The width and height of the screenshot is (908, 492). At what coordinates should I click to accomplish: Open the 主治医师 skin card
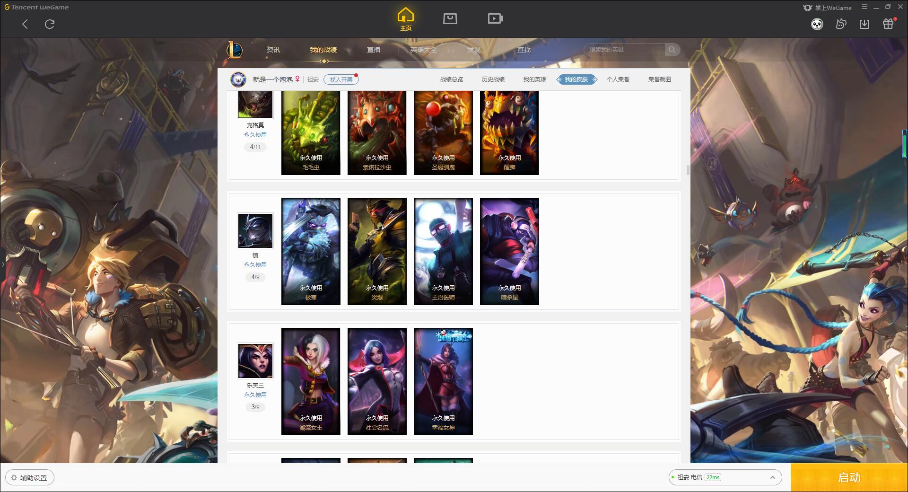(443, 251)
